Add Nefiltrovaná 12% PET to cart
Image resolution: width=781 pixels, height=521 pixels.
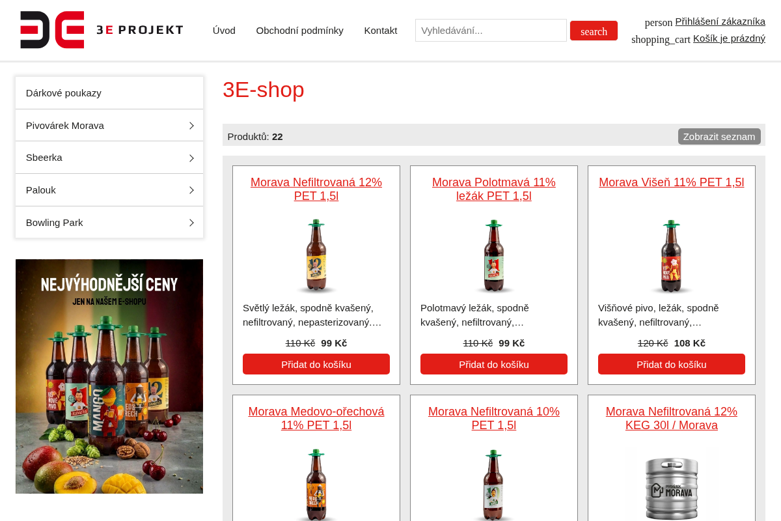316,364
